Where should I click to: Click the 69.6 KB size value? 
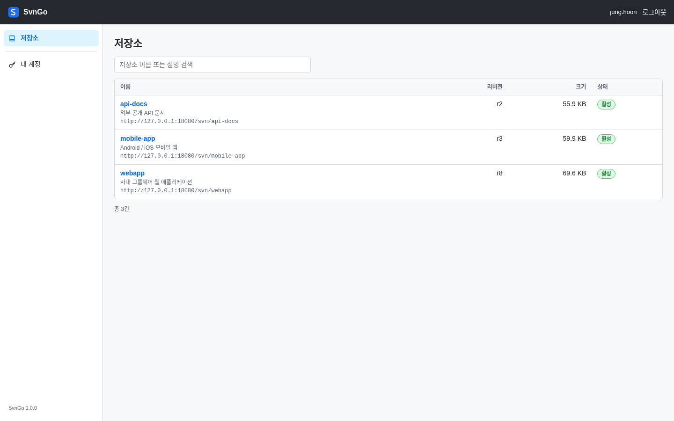click(x=574, y=173)
